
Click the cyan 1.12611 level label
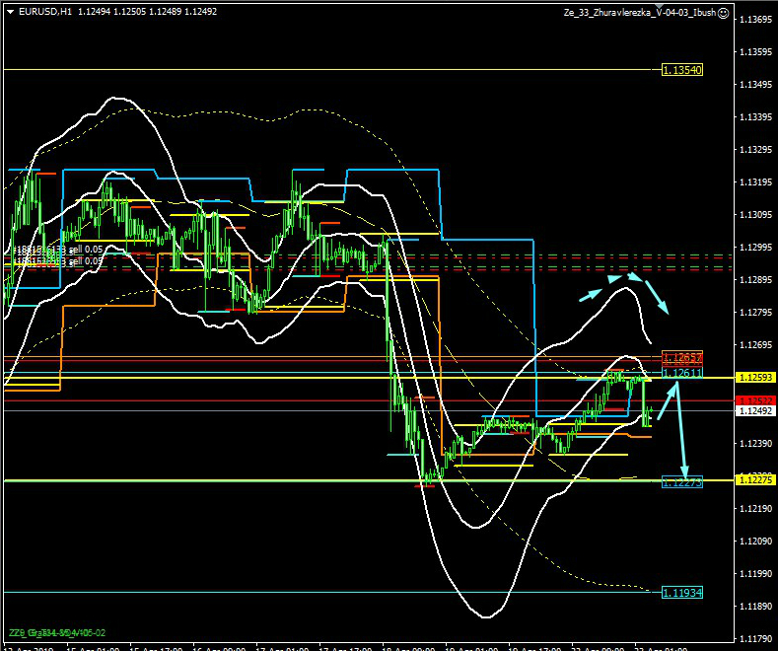681,373
